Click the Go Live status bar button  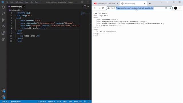(x=78, y=102)
